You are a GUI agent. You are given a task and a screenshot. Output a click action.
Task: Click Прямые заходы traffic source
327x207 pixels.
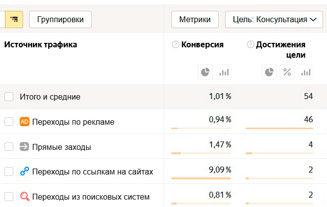point(61,147)
